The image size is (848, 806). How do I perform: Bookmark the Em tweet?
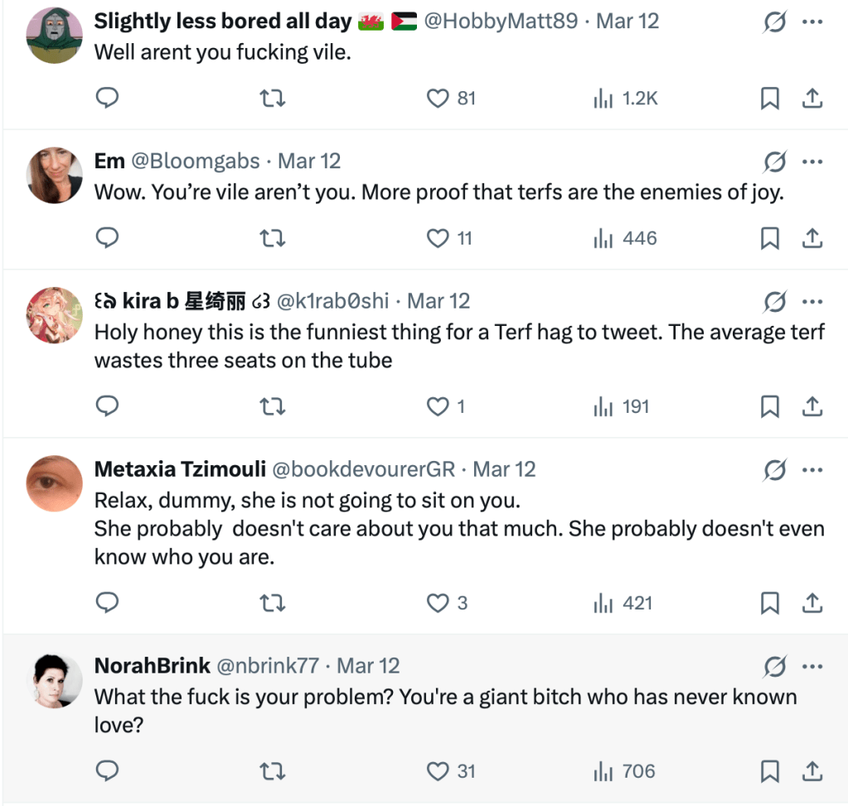point(770,239)
